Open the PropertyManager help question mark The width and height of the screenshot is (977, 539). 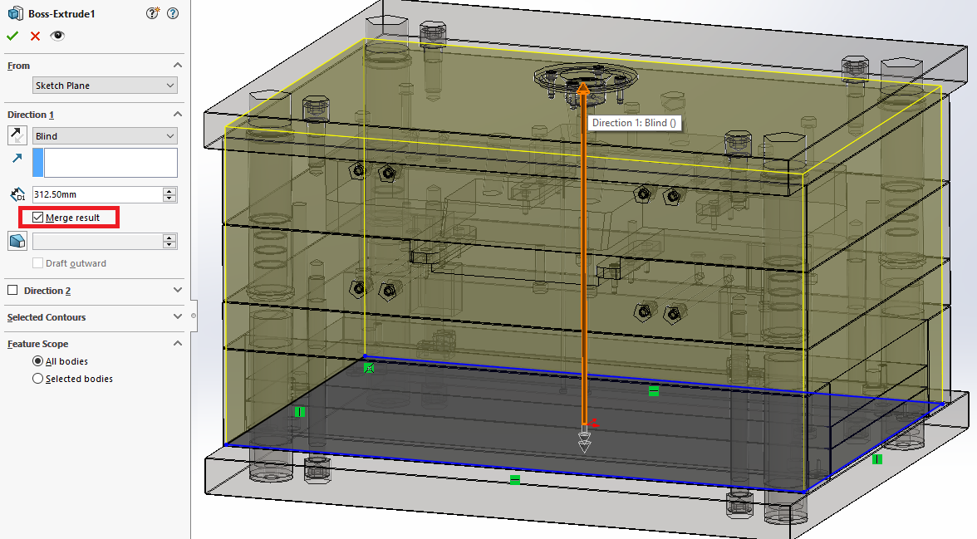(x=172, y=13)
